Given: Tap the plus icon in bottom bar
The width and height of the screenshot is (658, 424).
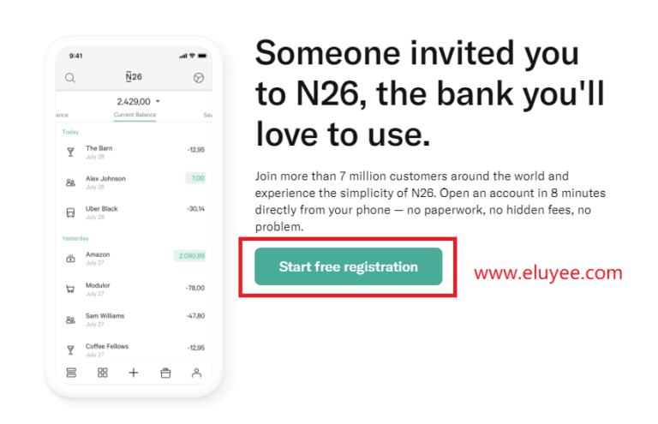Looking at the screenshot, I should (x=134, y=373).
